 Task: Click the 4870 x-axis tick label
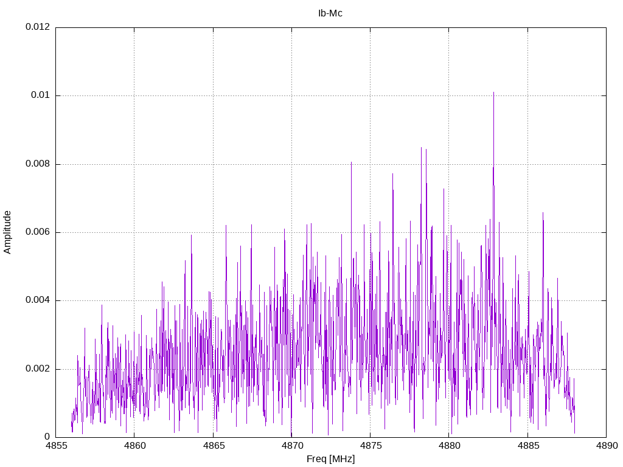(x=291, y=446)
